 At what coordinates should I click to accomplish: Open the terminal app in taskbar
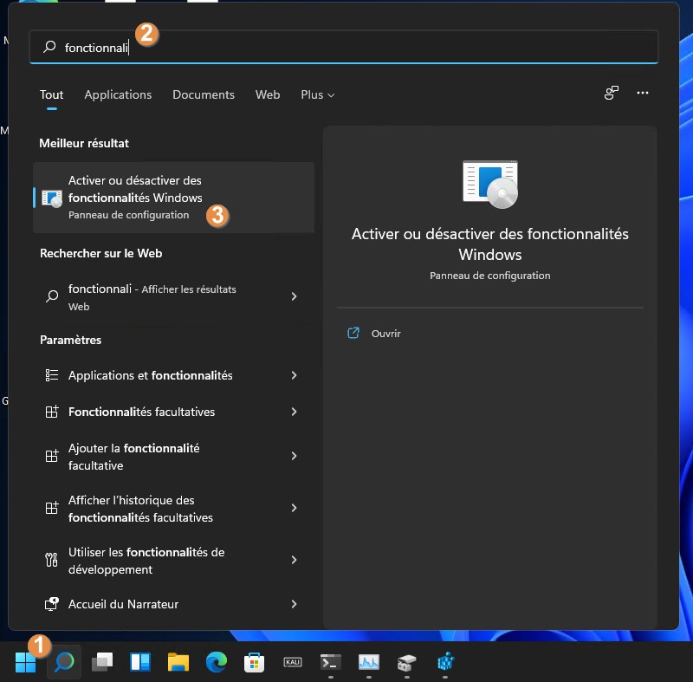pyautogui.click(x=331, y=663)
